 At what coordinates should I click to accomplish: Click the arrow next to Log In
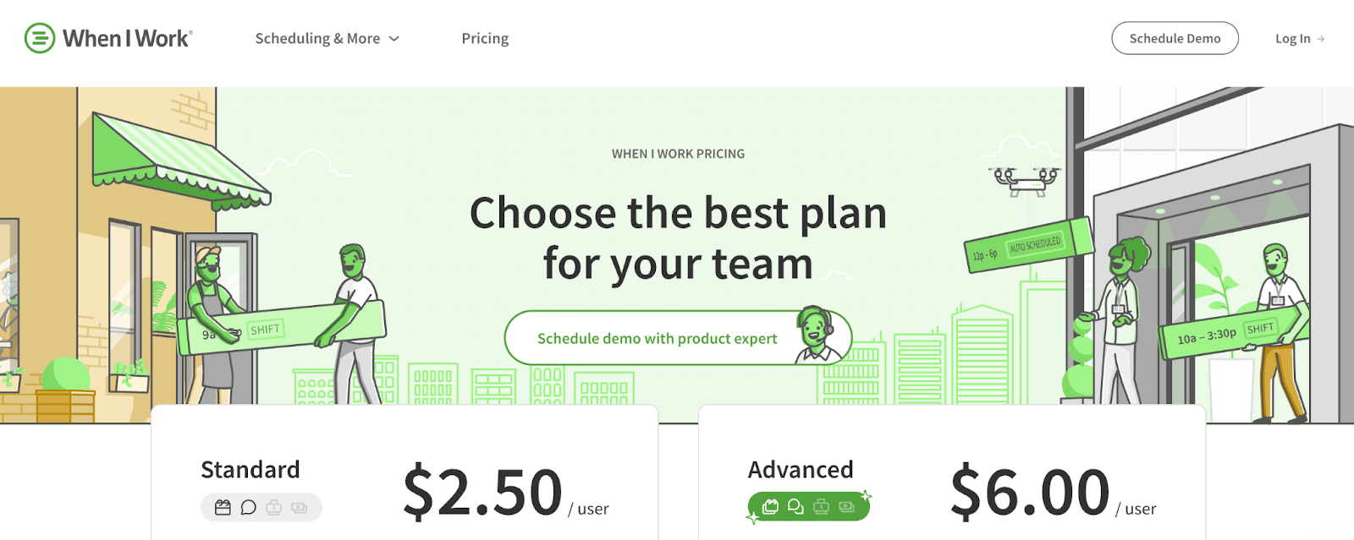click(x=1321, y=39)
